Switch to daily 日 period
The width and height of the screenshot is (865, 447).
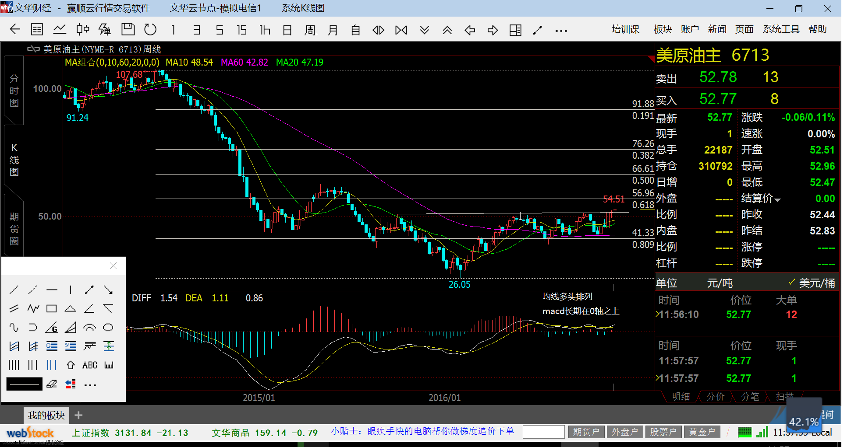(287, 30)
